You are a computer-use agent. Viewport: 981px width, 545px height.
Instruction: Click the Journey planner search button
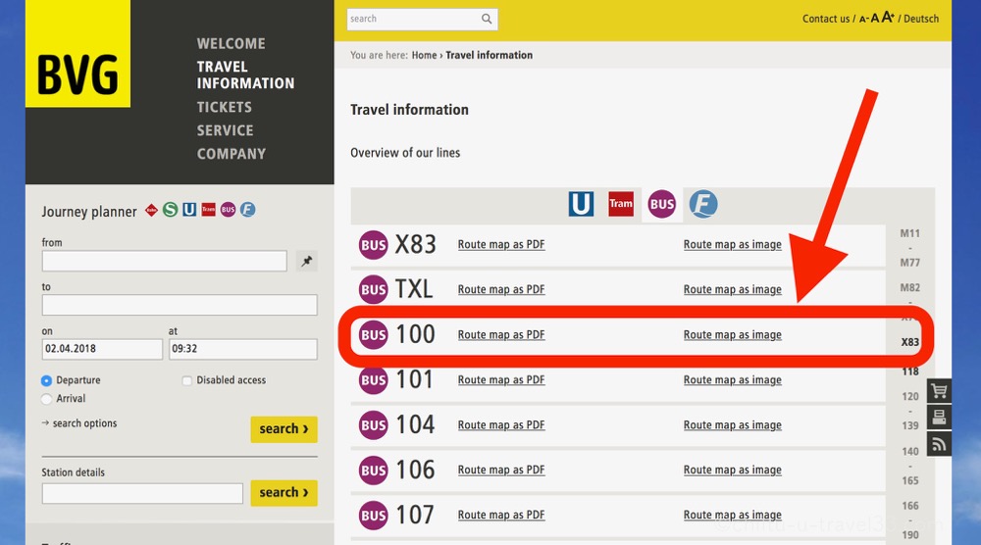[x=284, y=429]
